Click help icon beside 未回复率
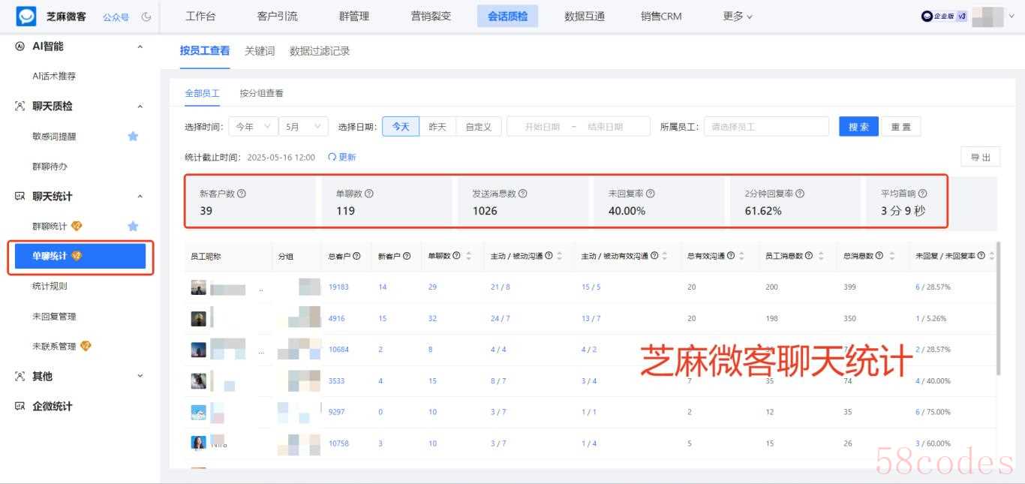This screenshot has width=1025, height=484. point(650,194)
